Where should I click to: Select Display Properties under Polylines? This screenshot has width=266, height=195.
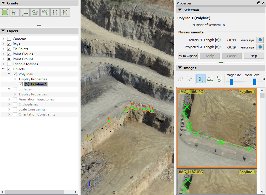click(x=33, y=79)
